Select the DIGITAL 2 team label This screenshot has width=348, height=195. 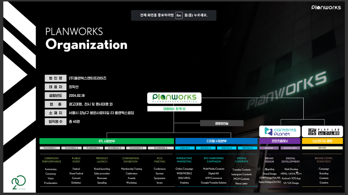click(206, 148)
